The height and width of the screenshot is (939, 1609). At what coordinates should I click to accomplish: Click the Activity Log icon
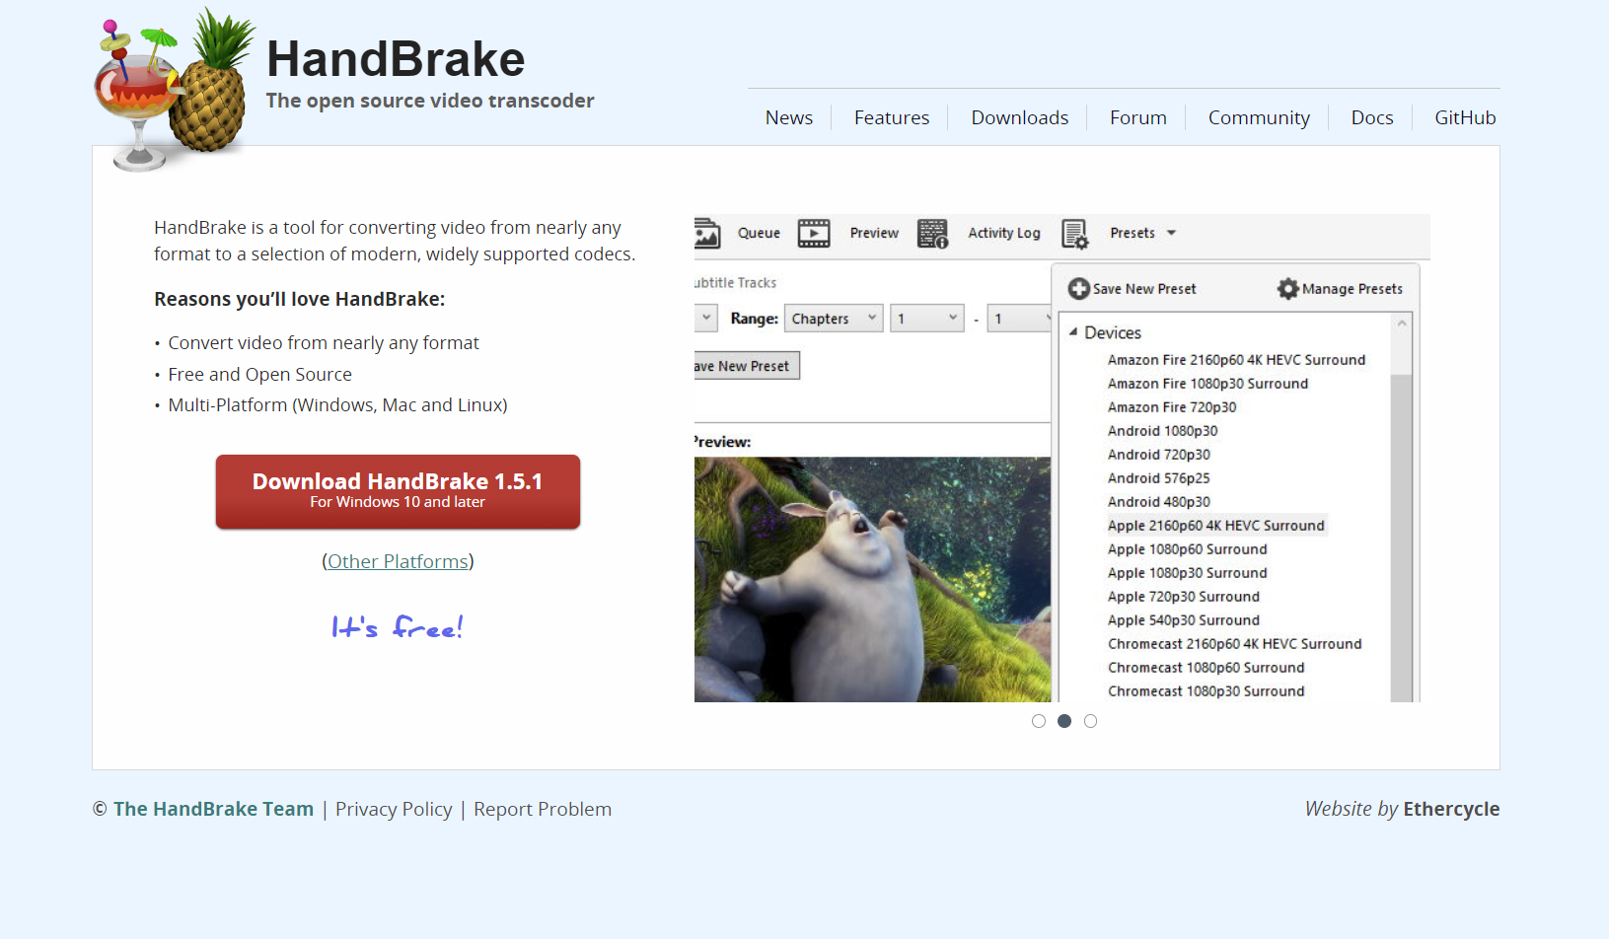[932, 234]
